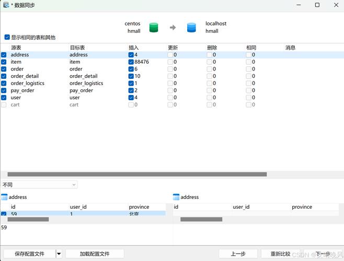
Task: Toggle the insert checkbox for order_detail (10)
Action: tap(131, 76)
